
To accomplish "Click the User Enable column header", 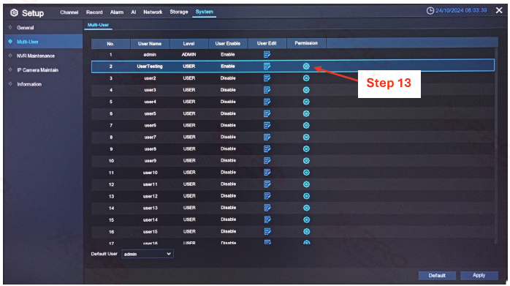I will point(228,44).
